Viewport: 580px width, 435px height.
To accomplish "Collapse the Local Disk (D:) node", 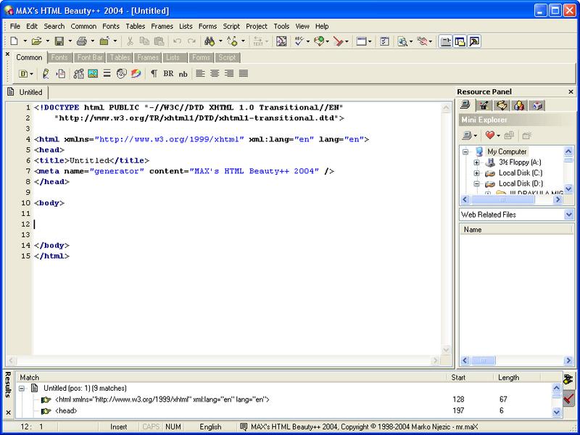I will pos(476,183).
